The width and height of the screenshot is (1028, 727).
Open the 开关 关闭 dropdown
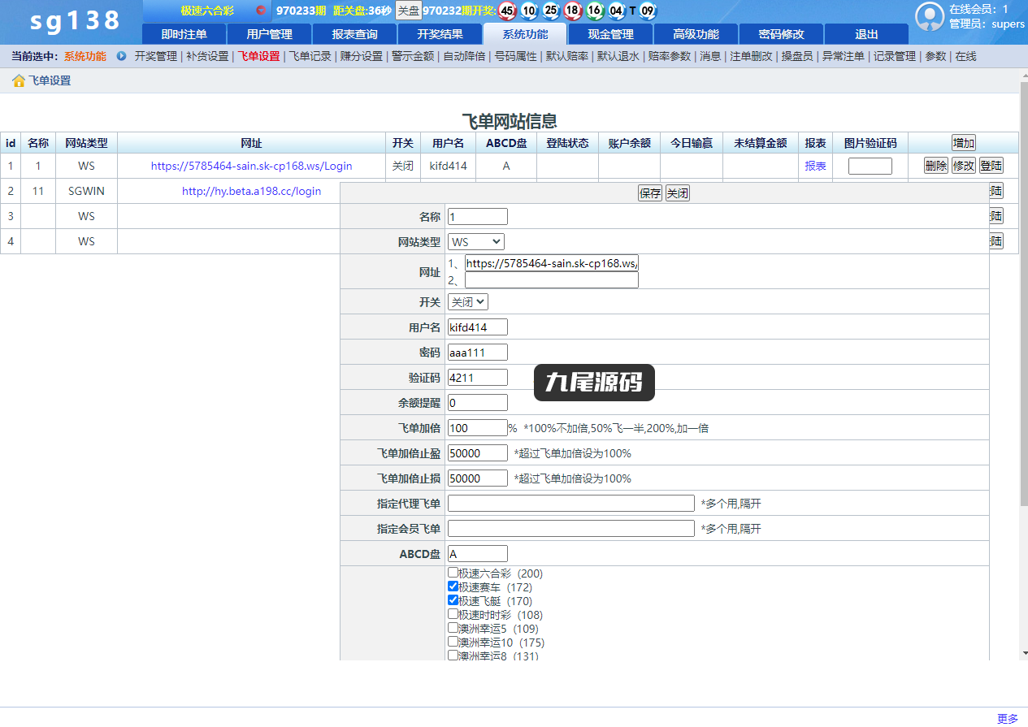[x=468, y=301]
